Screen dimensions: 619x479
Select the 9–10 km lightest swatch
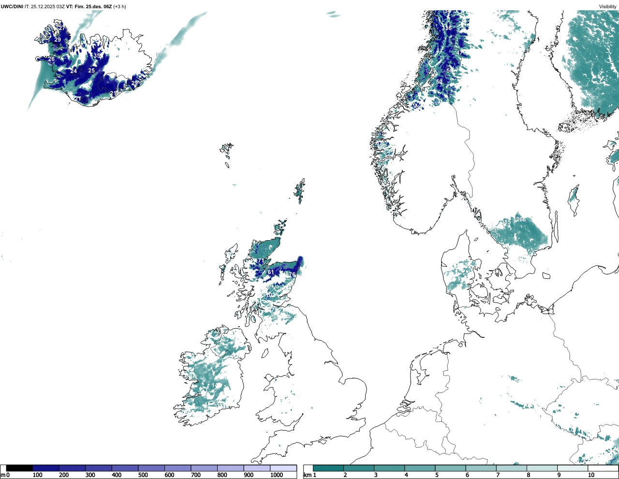pos(572,468)
